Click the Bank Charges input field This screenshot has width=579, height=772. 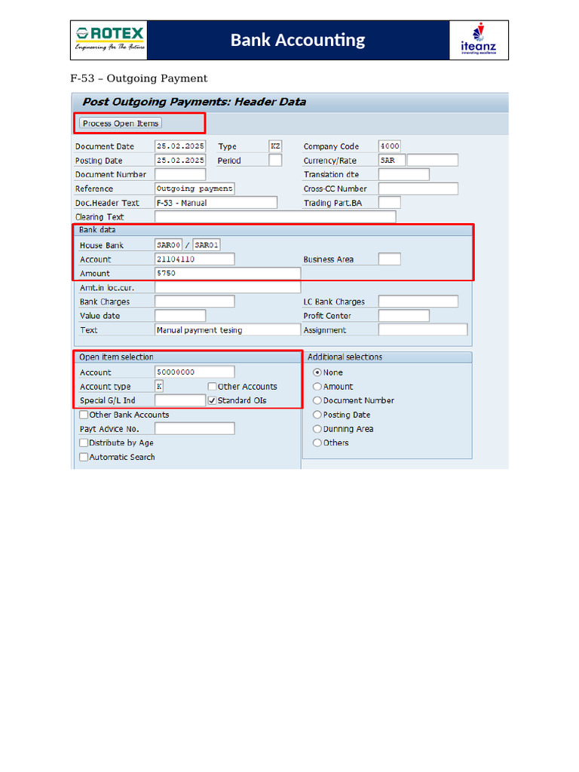(195, 302)
